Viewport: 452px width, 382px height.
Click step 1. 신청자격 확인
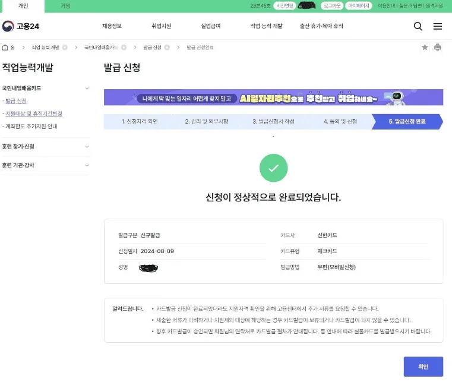point(140,121)
